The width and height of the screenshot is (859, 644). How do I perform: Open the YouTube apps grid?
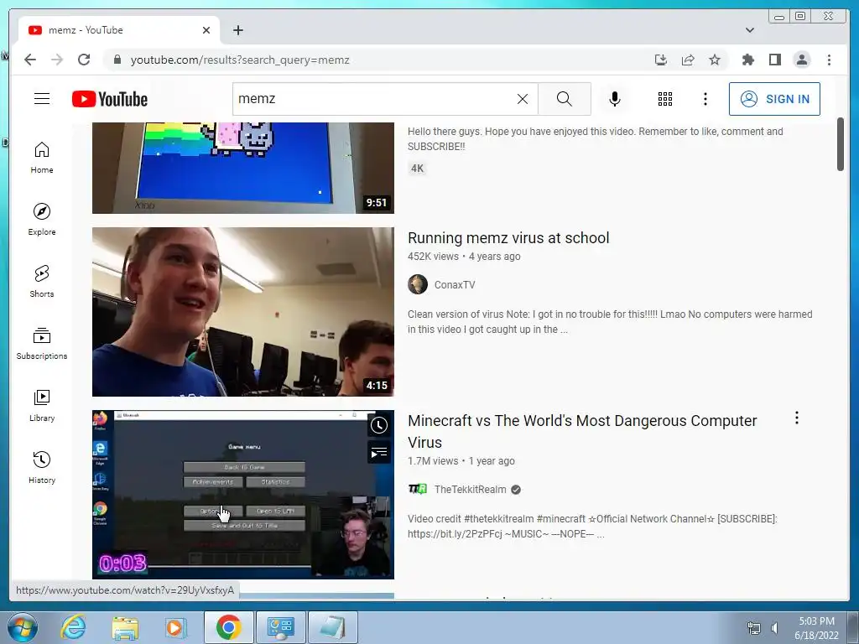(665, 99)
